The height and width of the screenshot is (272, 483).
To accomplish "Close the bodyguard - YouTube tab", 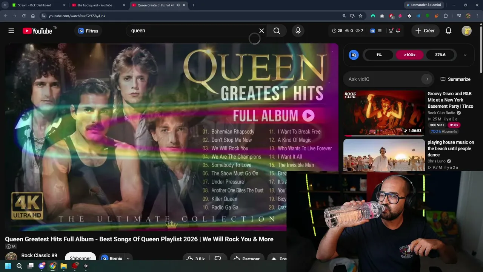I will tap(124, 5).
